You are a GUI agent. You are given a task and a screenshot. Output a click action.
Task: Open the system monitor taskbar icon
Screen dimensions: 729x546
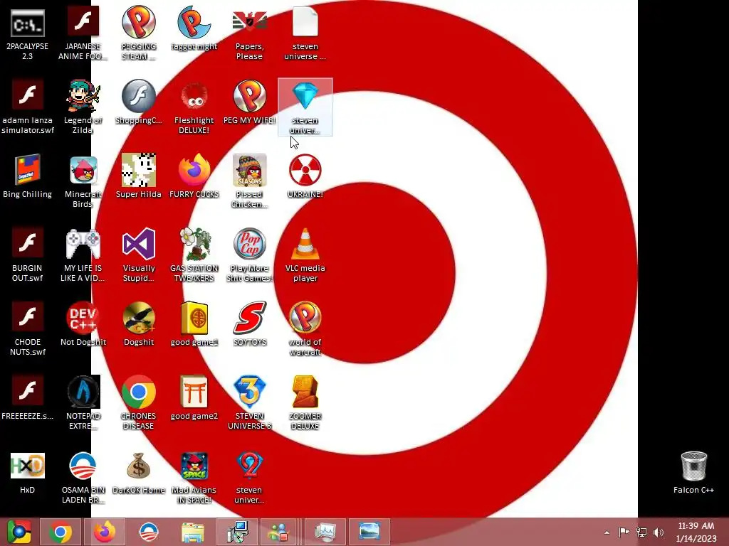click(x=325, y=532)
